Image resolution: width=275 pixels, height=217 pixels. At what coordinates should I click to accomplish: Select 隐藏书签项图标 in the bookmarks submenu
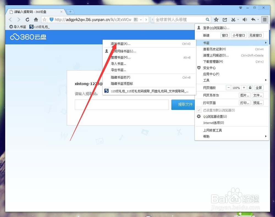[121, 84]
